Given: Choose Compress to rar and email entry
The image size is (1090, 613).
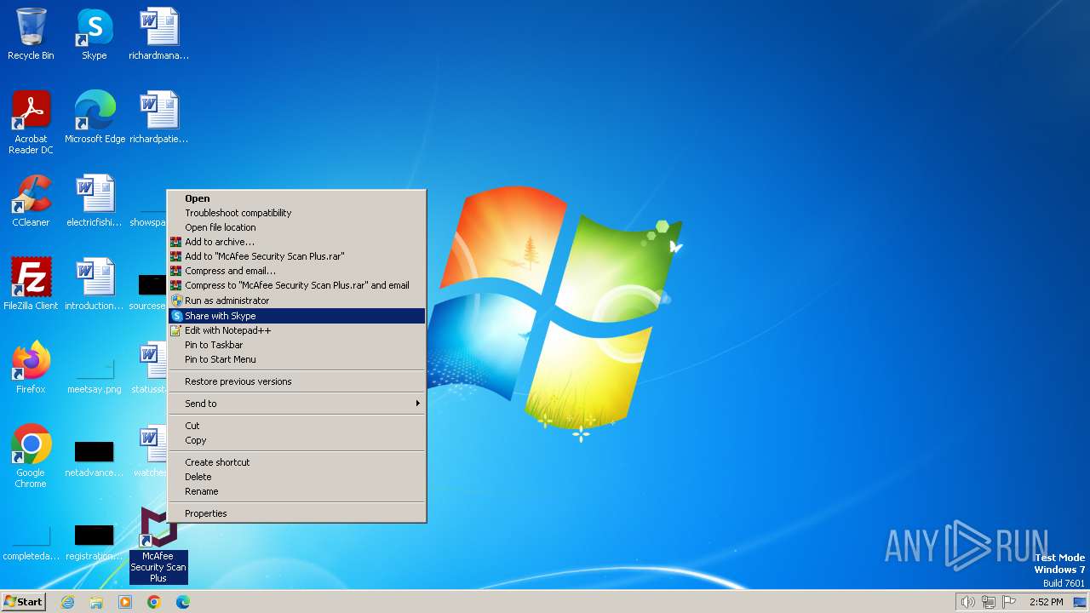Looking at the screenshot, I should pos(296,285).
